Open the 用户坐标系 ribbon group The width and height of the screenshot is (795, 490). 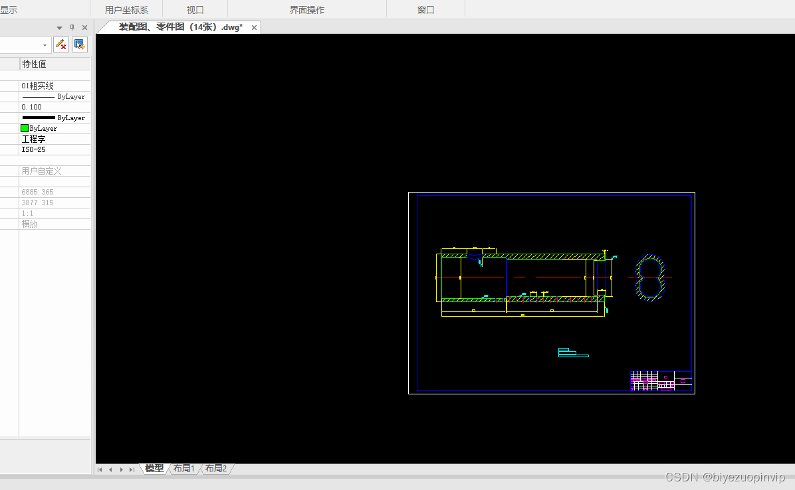(x=126, y=9)
